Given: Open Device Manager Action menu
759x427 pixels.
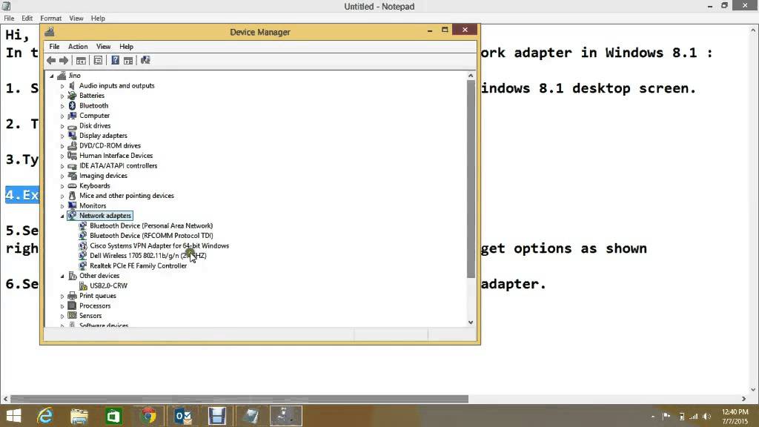Looking at the screenshot, I should click(x=78, y=47).
